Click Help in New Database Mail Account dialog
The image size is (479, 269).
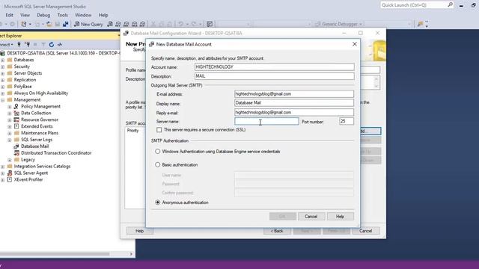click(341, 217)
